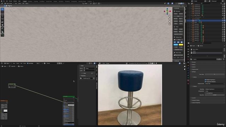This screenshot has height=127, width=226.
Task: Open the Volume Interpolation dropdown
Action: point(215,91)
